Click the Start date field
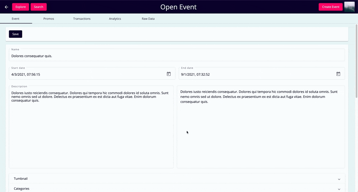Screen dimensions: 358x192 pyautogui.click(x=92, y=73)
